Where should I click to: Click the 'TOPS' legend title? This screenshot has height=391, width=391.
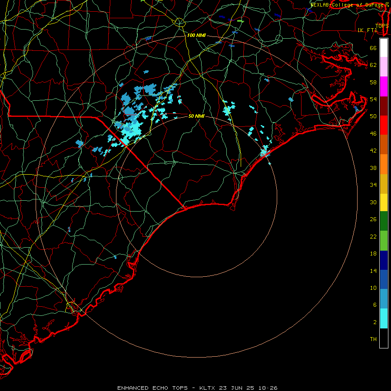point(382,26)
